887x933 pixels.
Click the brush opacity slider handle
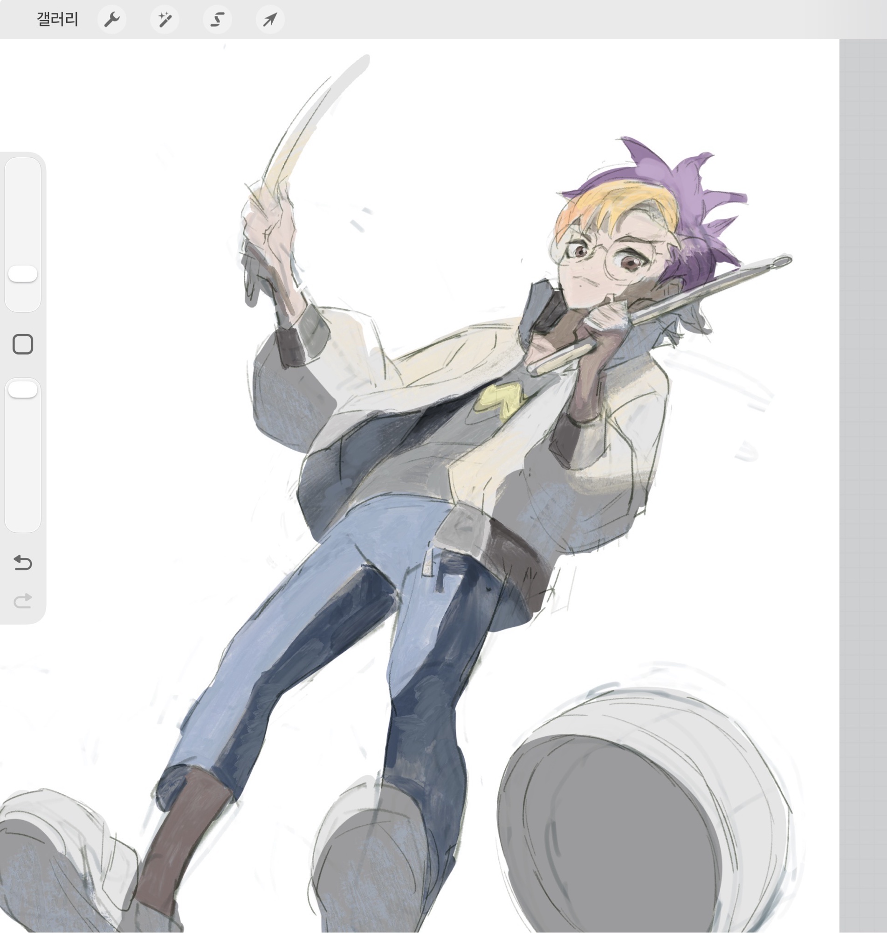pyautogui.click(x=23, y=390)
